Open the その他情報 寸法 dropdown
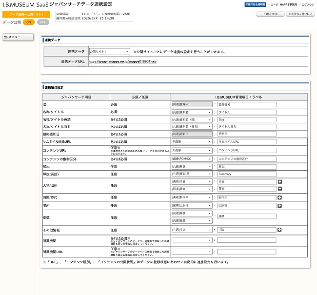 [x=192, y=230]
